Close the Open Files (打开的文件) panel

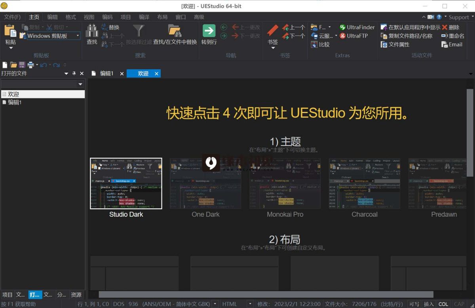pos(82,74)
